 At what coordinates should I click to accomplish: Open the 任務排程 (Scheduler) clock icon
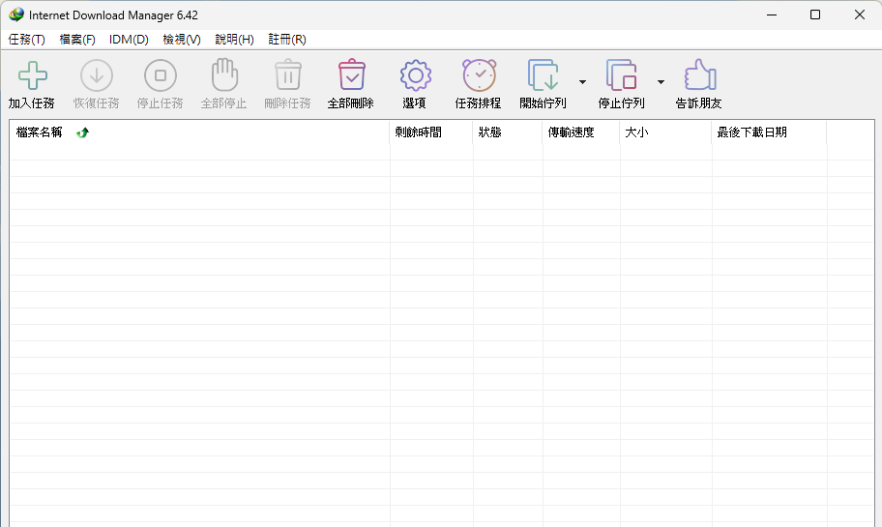[x=479, y=76]
